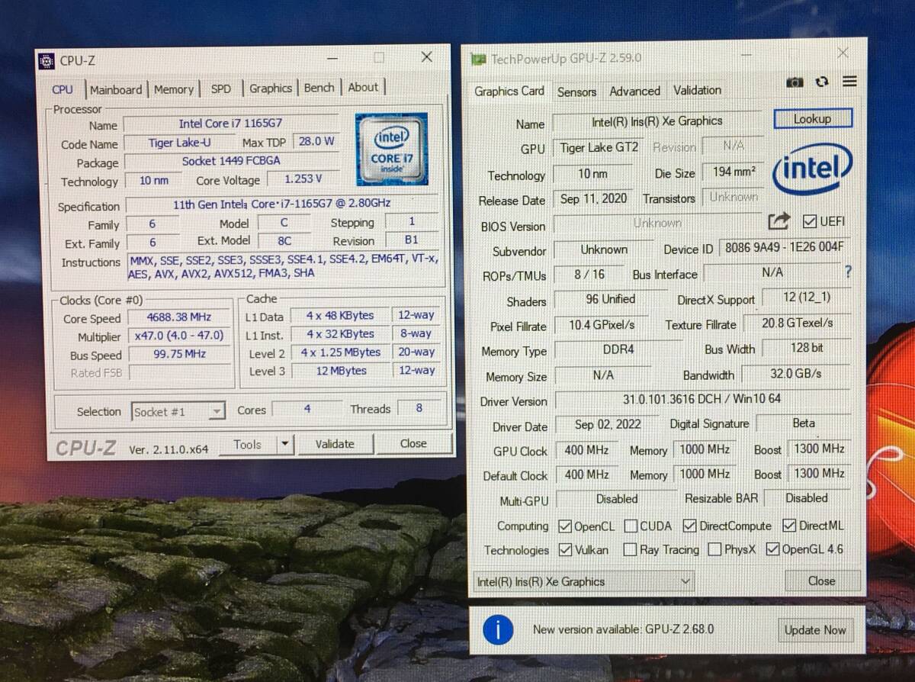Viewport: 915px width, 682px height.
Task: Toggle the UEFI checkbox
Action: pos(810,222)
